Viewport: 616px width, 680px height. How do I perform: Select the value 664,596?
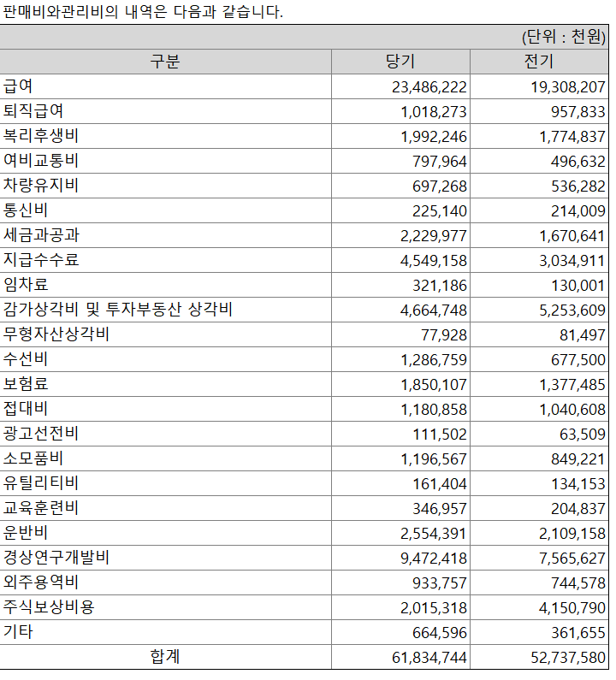click(440, 632)
